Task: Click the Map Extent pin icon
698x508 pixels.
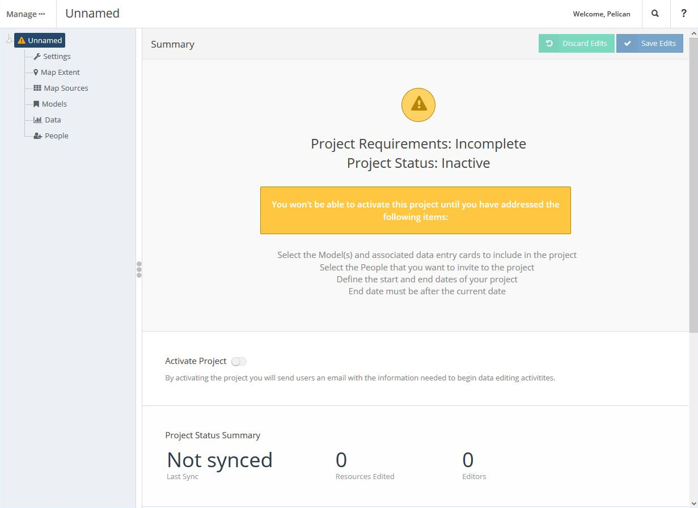Action: pos(36,72)
